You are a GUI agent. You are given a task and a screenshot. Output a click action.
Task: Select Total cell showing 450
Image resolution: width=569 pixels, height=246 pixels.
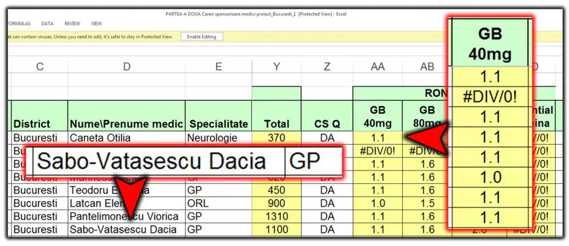tap(277, 190)
